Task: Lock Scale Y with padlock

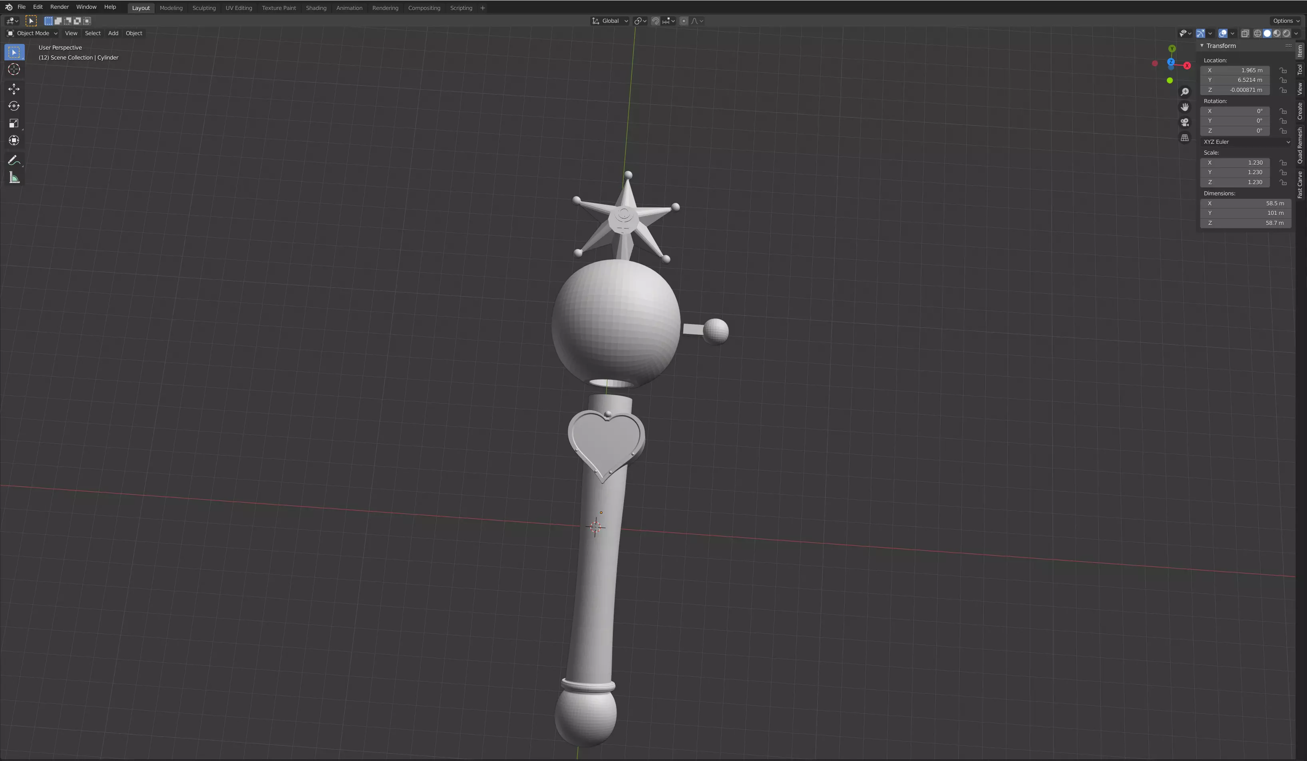Action: coord(1283,172)
